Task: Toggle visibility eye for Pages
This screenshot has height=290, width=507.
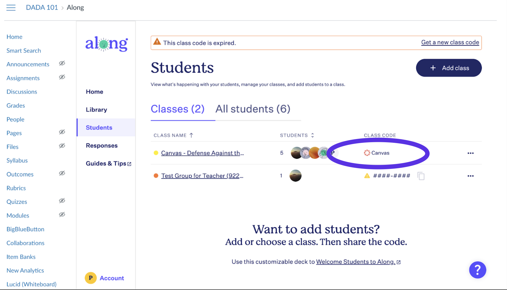Action: point(62,132)
